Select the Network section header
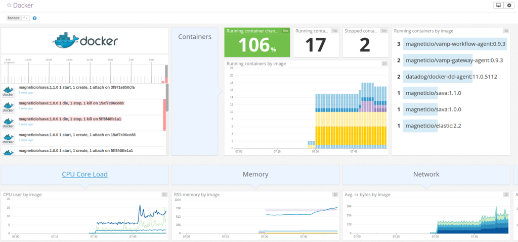518x242 pixels. click(426, 175)
